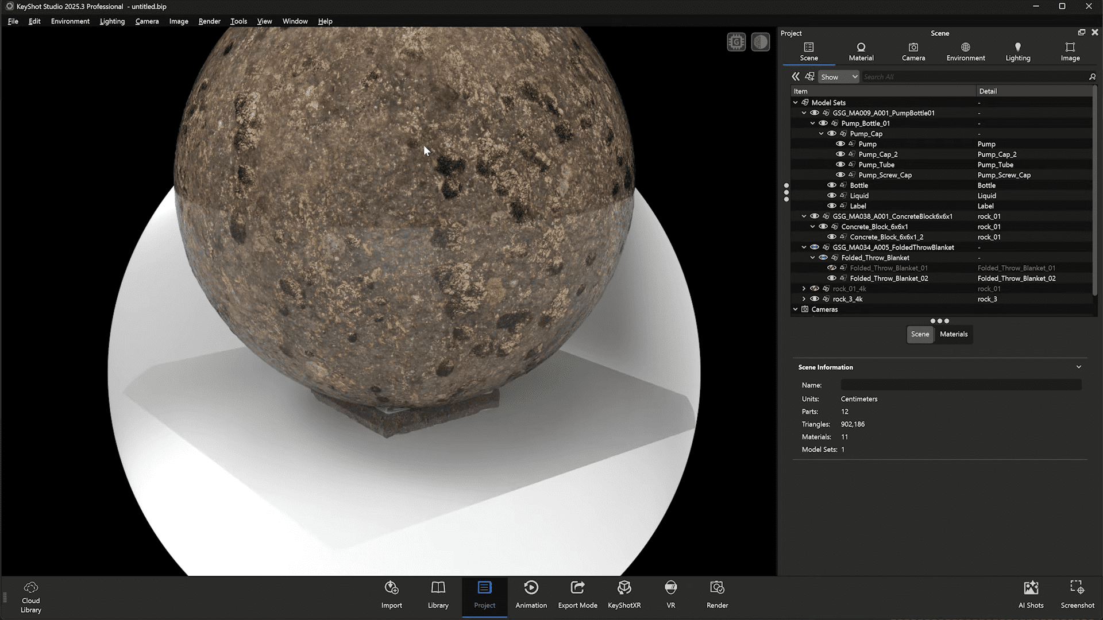The height and width of the screenshot is (620, 1103).
Task: Click the Render button
Action: 717,595
